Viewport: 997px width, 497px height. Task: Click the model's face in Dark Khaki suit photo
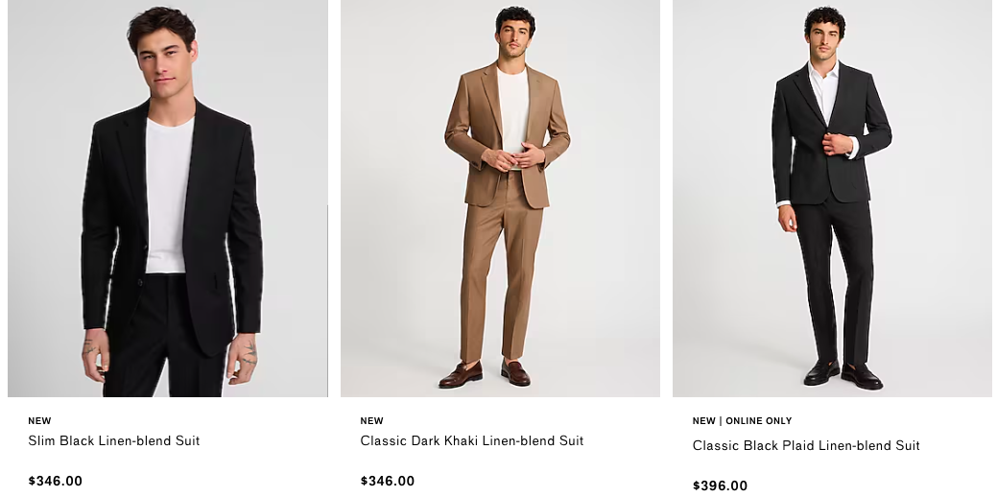pos(514,39)
